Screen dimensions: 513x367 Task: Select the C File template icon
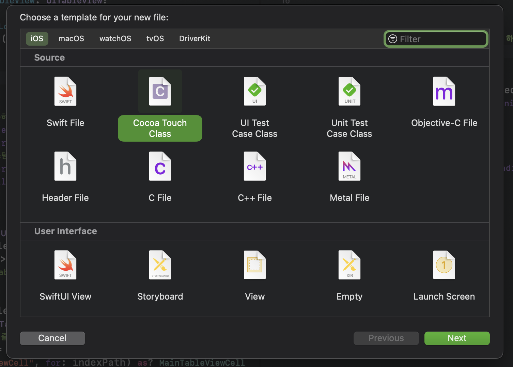coord(160,166)
